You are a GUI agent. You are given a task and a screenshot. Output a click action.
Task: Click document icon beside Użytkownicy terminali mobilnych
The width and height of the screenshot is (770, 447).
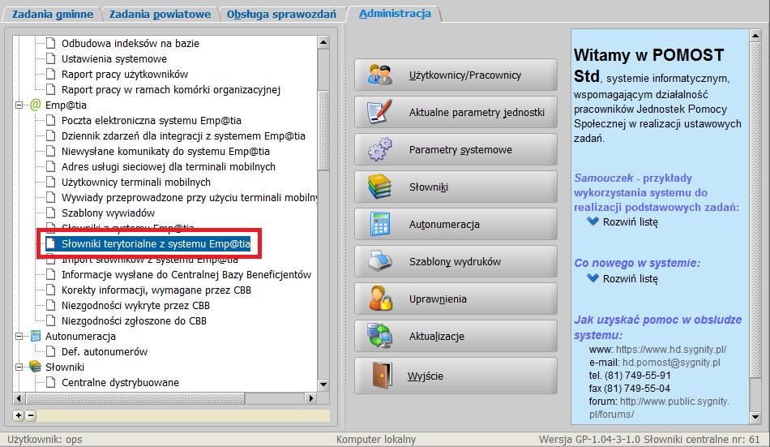[50, 182]
